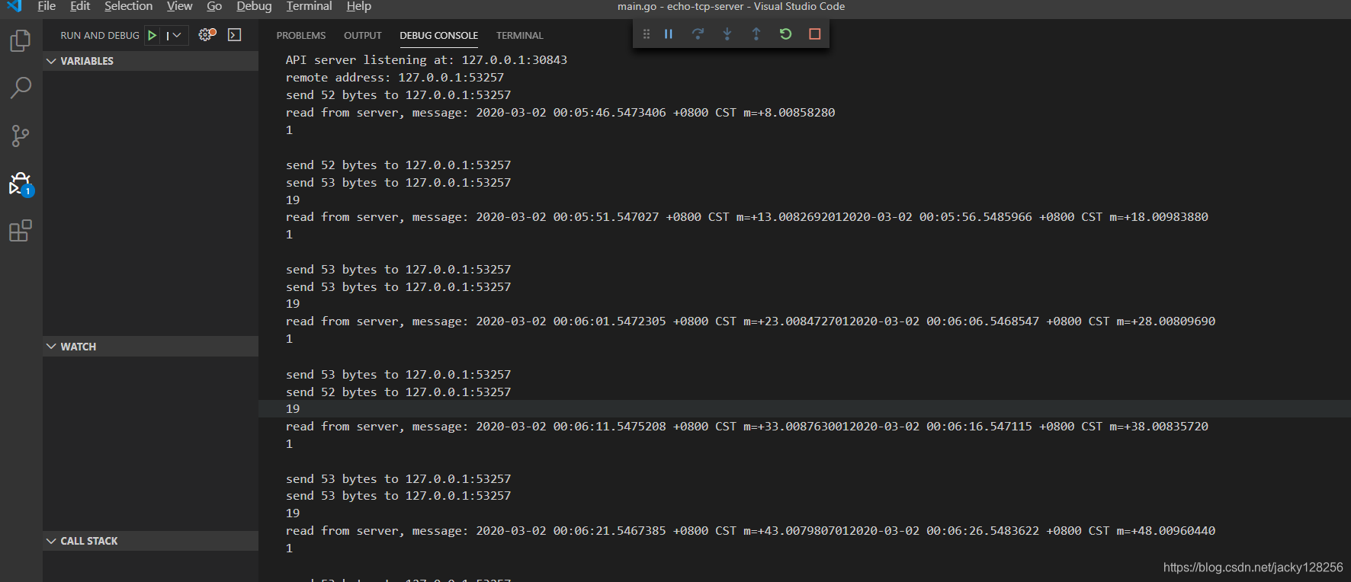Click the message line with 00:06:11.5475208
The height and width of the screenshot is (582, 1351).
click(746, 427)
